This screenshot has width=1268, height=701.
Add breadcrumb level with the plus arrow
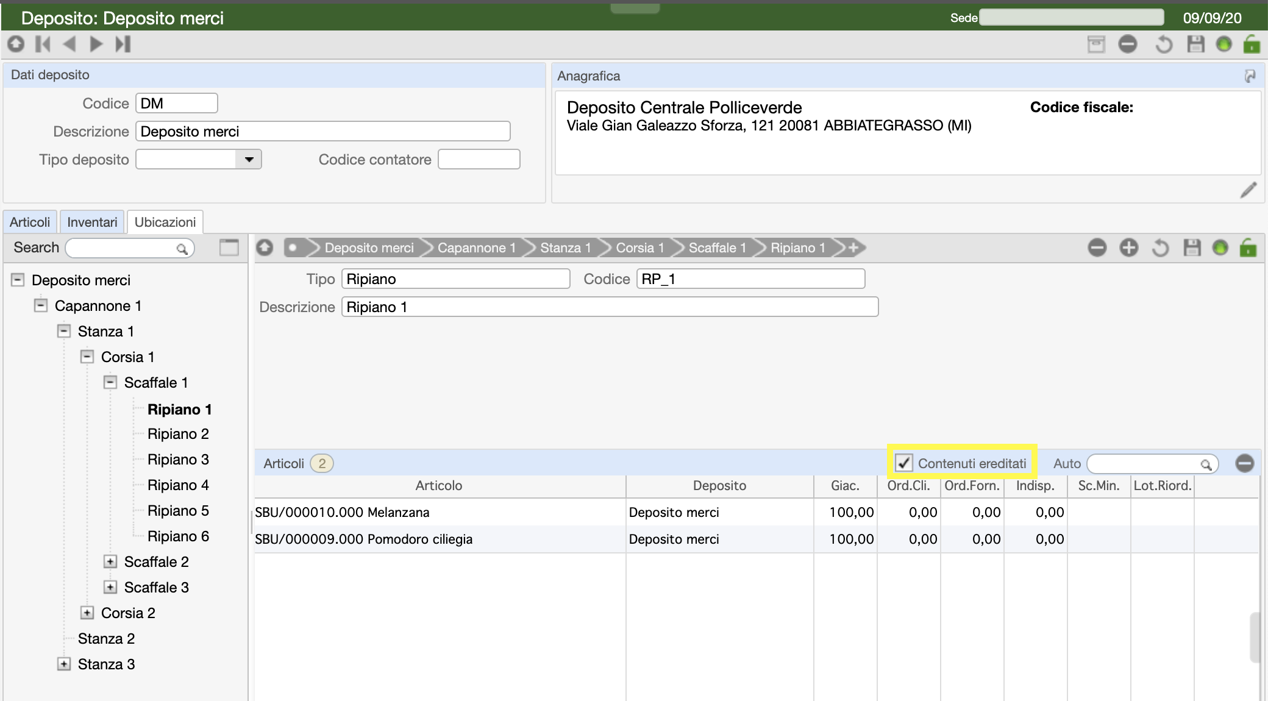pos(852,247)
